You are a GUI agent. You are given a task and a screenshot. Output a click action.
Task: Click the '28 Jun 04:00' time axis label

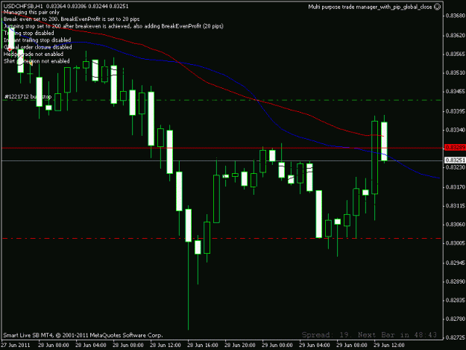click(x=91, y=346)
